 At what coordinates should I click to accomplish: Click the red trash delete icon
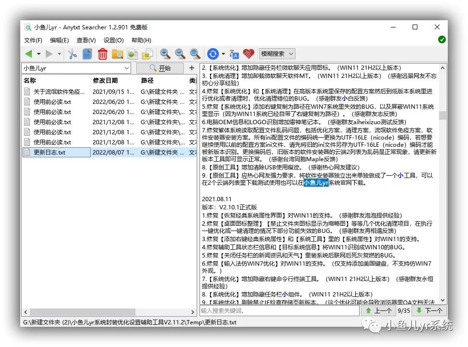pos(102,54)
